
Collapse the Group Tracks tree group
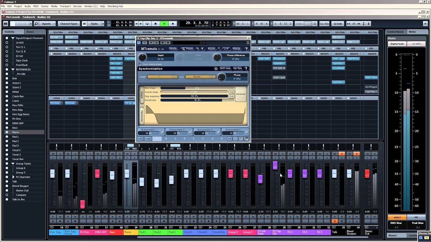13,164
